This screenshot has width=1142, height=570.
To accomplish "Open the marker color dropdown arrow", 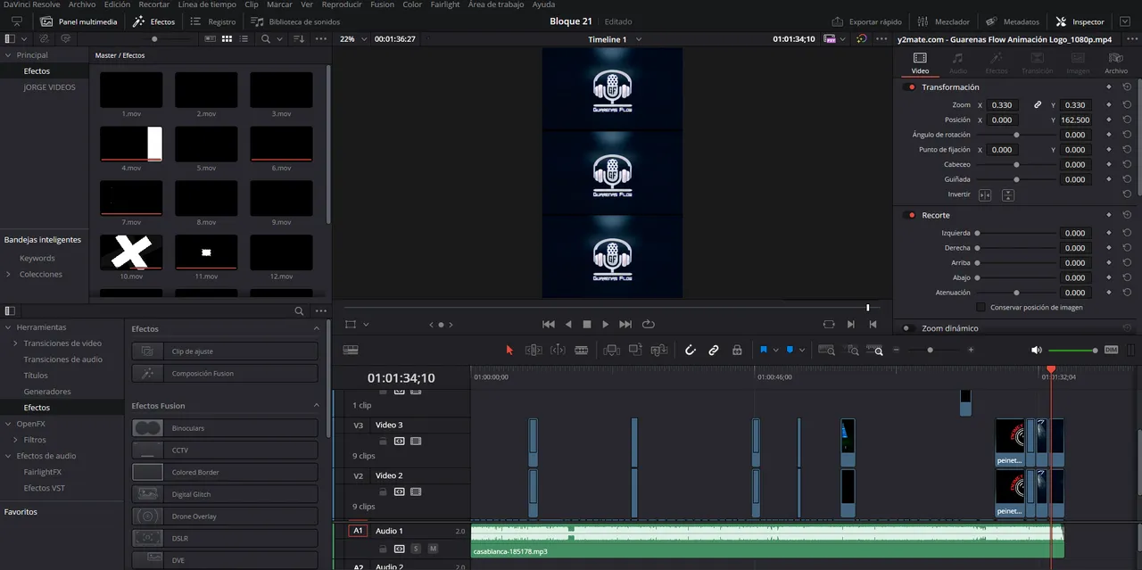I will tap(802, 351).
